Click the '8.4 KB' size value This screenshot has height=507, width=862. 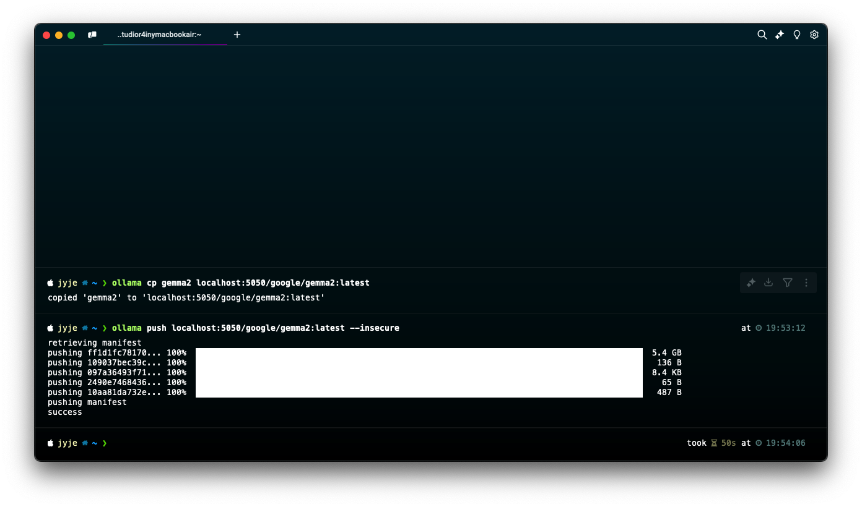click(667, 373)
